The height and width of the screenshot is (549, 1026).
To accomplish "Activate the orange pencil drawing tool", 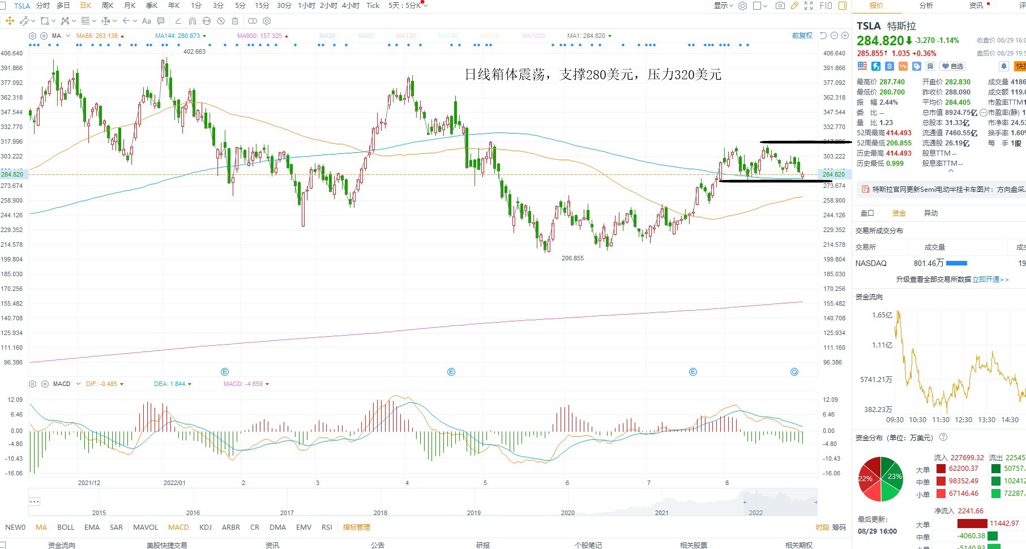I will coord(794,6).
